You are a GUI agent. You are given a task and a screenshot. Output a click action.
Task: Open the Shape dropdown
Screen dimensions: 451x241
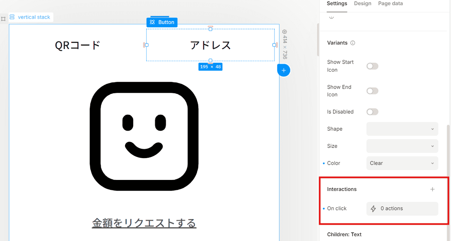(402, 129)
